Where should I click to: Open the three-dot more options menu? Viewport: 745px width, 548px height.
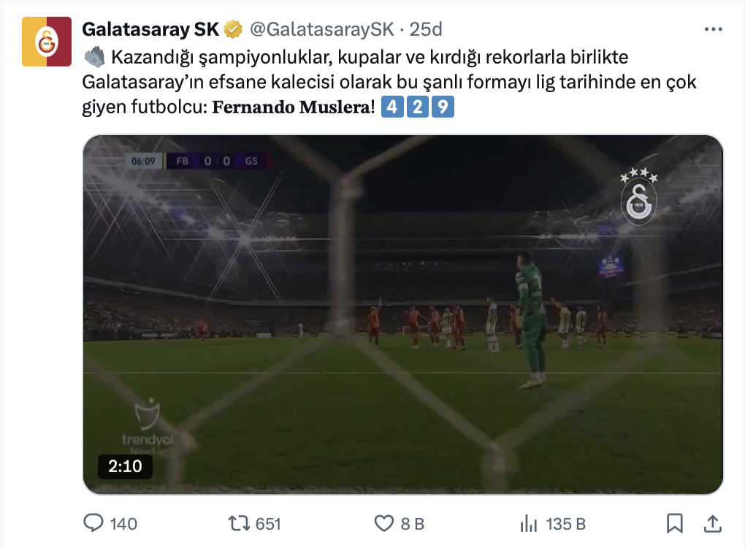(713, 29)
